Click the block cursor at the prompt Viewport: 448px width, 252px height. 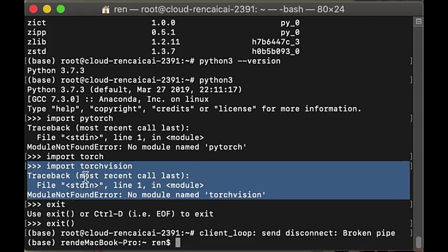pyautogui.click(x=178, y=243)
